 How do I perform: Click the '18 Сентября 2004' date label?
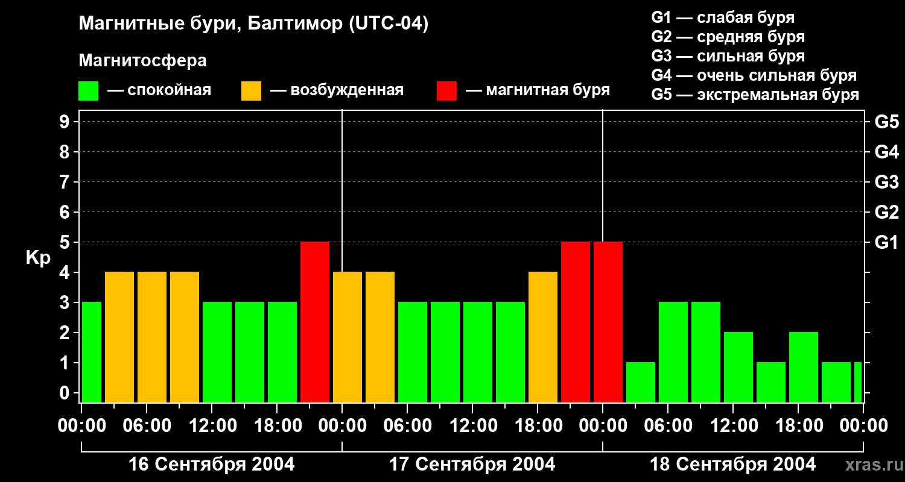(733, 465)
